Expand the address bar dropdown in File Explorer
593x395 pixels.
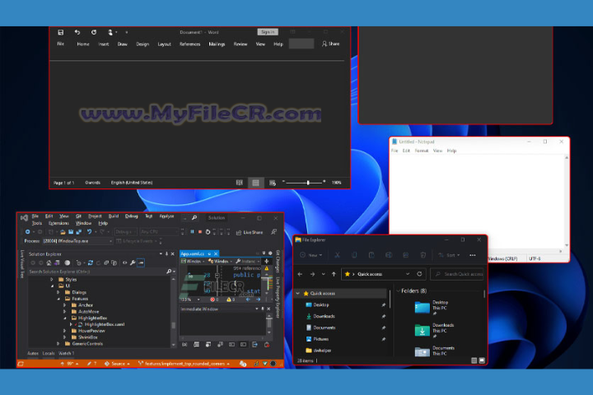pos(408,274)
